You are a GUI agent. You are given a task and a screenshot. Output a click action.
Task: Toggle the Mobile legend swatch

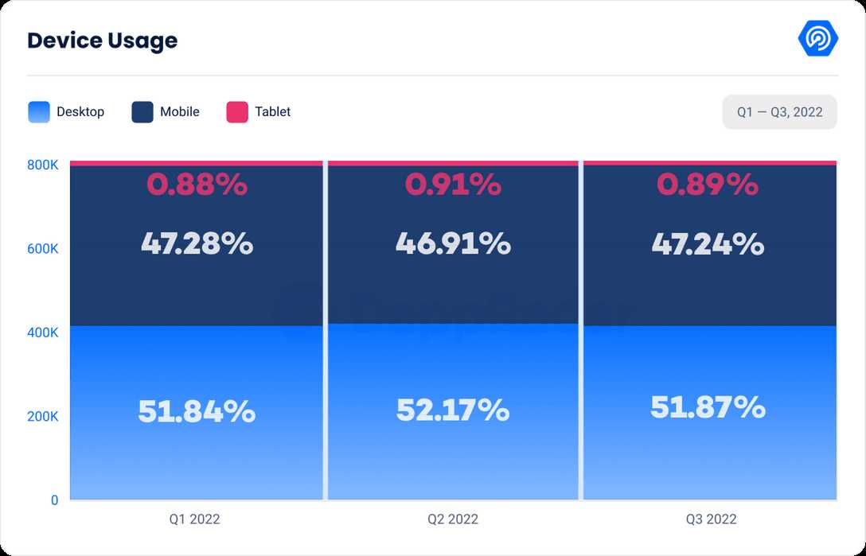142,112
